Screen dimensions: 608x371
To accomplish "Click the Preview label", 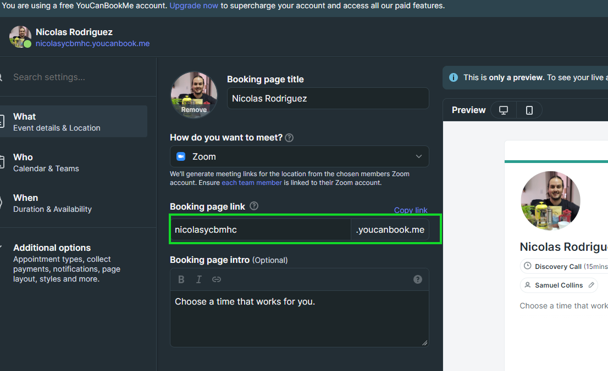I will pos(468,110).
